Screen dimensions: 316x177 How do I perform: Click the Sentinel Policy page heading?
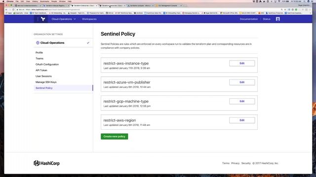tap(118, 34)
